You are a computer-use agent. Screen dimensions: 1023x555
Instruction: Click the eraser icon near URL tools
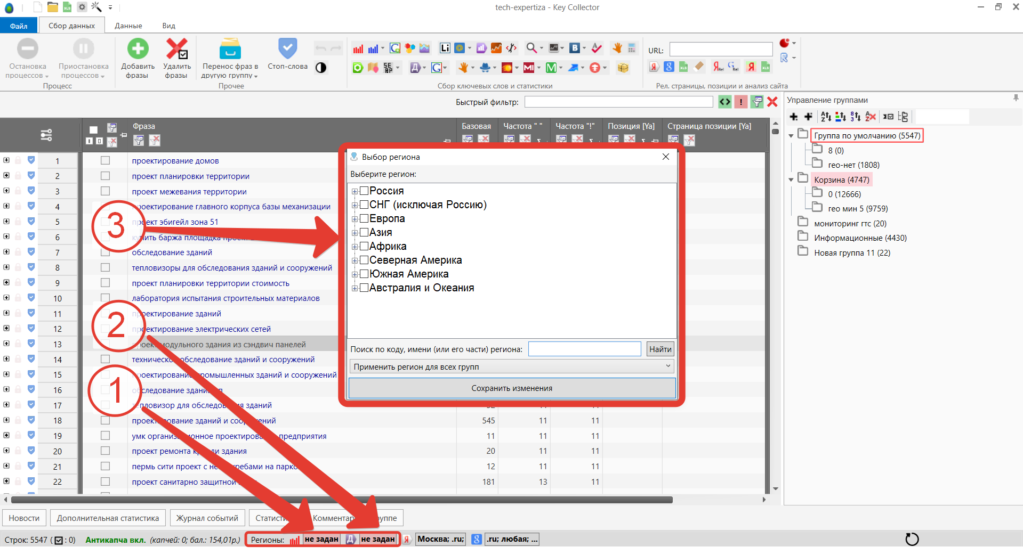699,67
